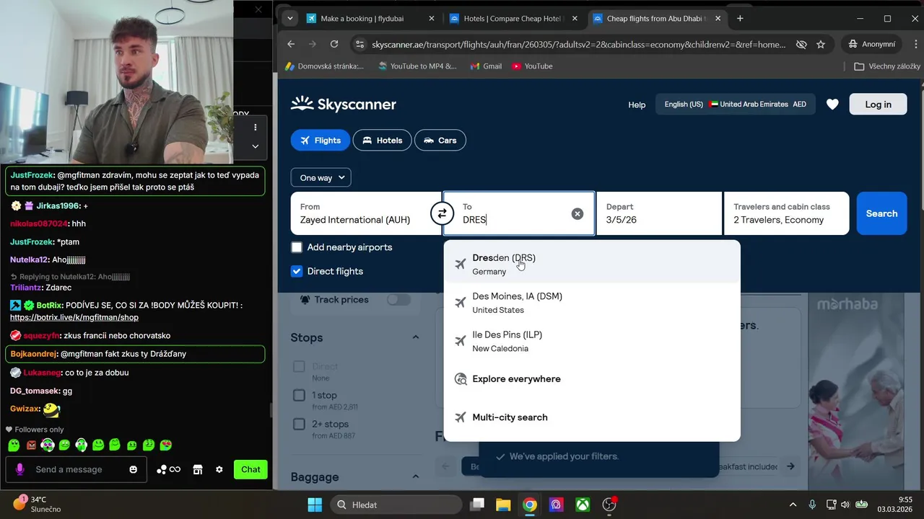
Task: Click the green Chat send button
Action: pyautogui.click(x=250, y=469)
